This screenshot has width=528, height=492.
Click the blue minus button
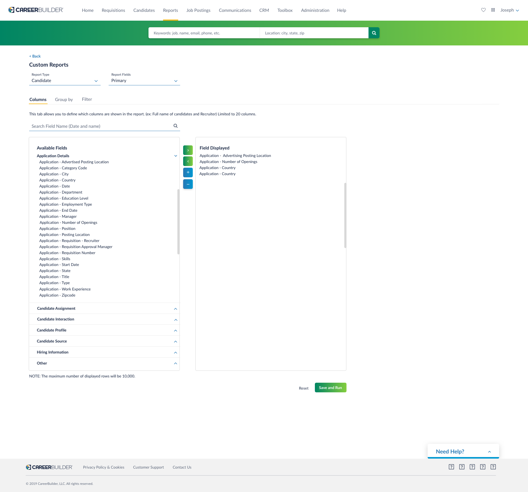click(x=188, y=184)
